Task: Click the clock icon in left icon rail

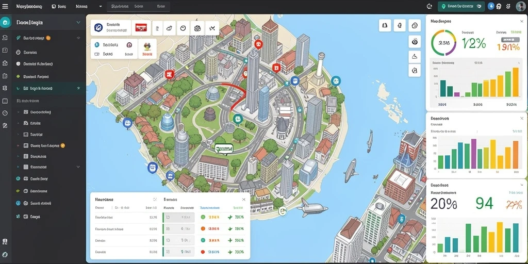Action: pos(5,113)
